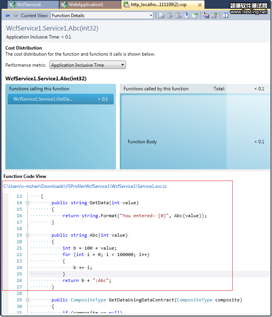The height and width of the screenshot is (317, 272).
Task: Click the Application Inclusive Time summary text
Action: [39, 37]
